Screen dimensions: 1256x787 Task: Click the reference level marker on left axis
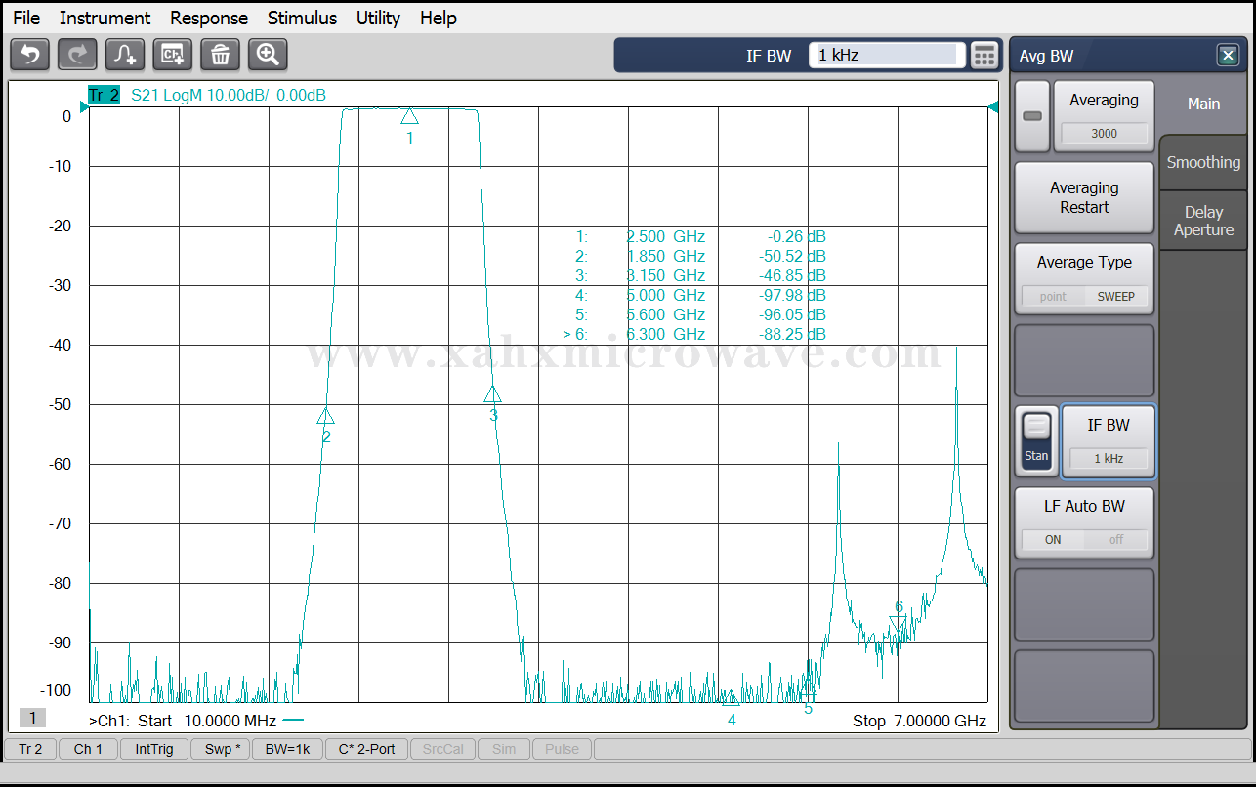click(84, 107)
